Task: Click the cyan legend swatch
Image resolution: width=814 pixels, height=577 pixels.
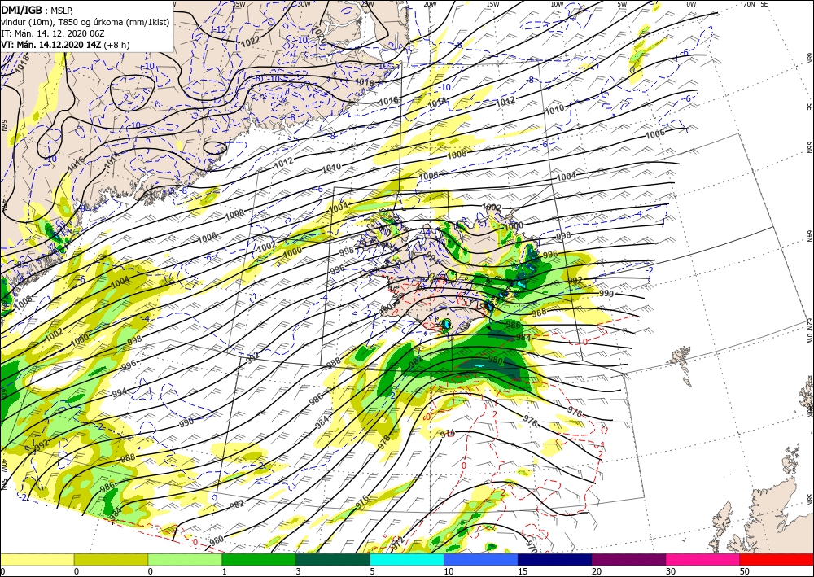Action: 406,559
